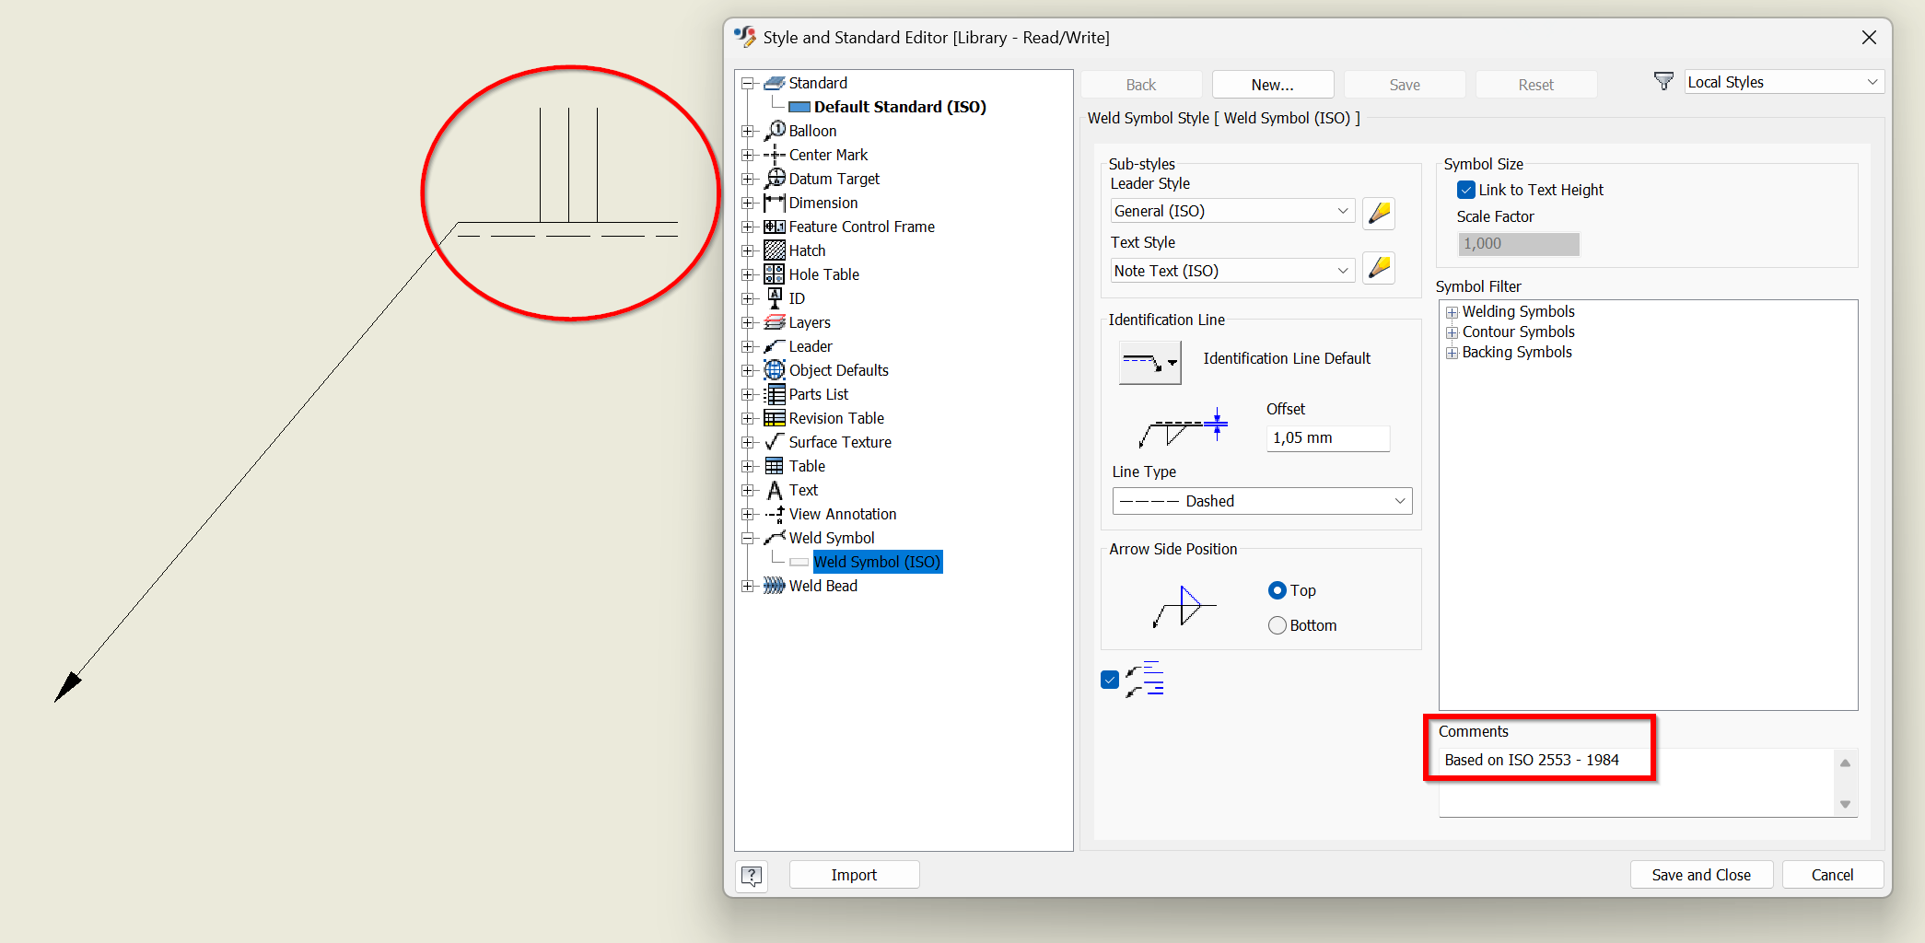
Task: Click Save and Close
Action: click(1701, 875)
